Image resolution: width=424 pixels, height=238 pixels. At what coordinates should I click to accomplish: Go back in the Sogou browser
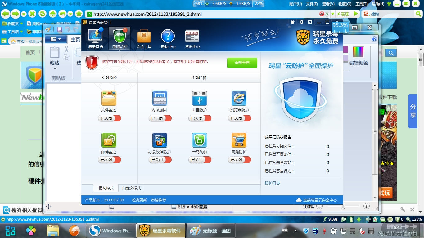5,14
